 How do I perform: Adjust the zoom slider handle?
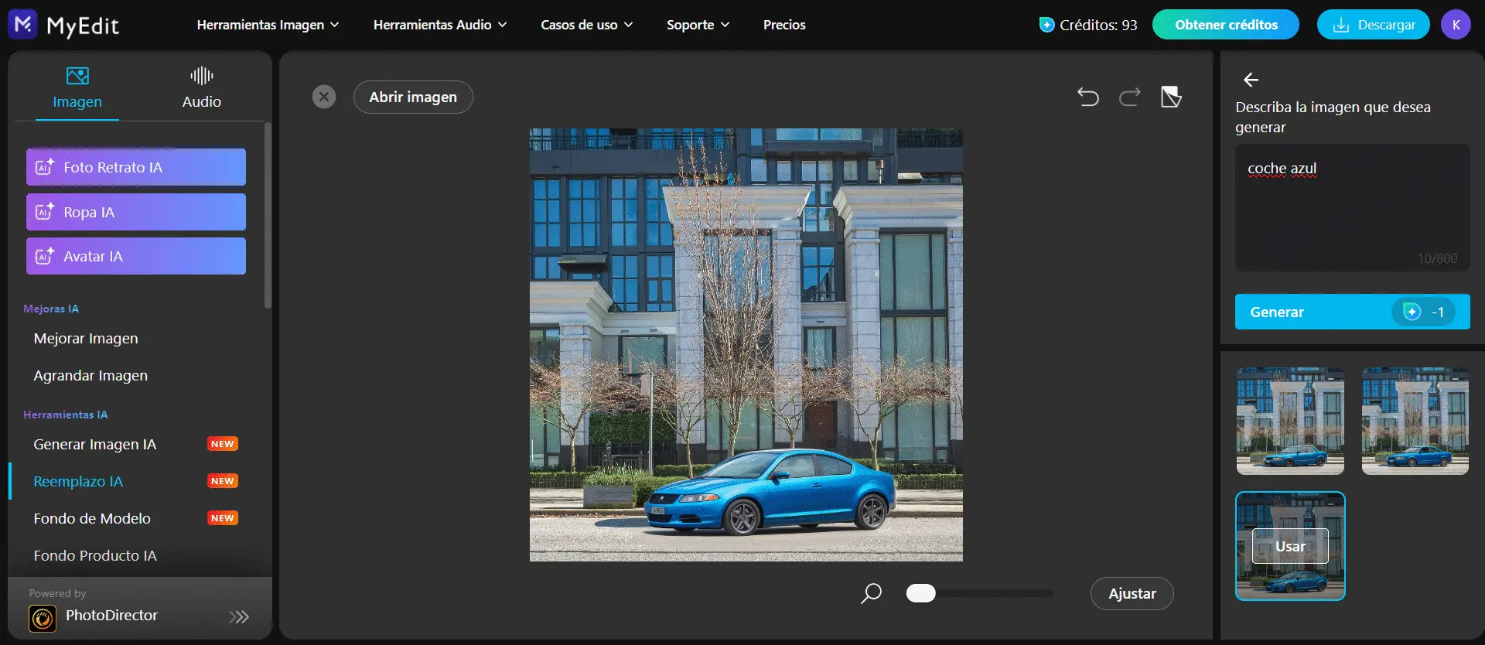(x=920, y=593)
